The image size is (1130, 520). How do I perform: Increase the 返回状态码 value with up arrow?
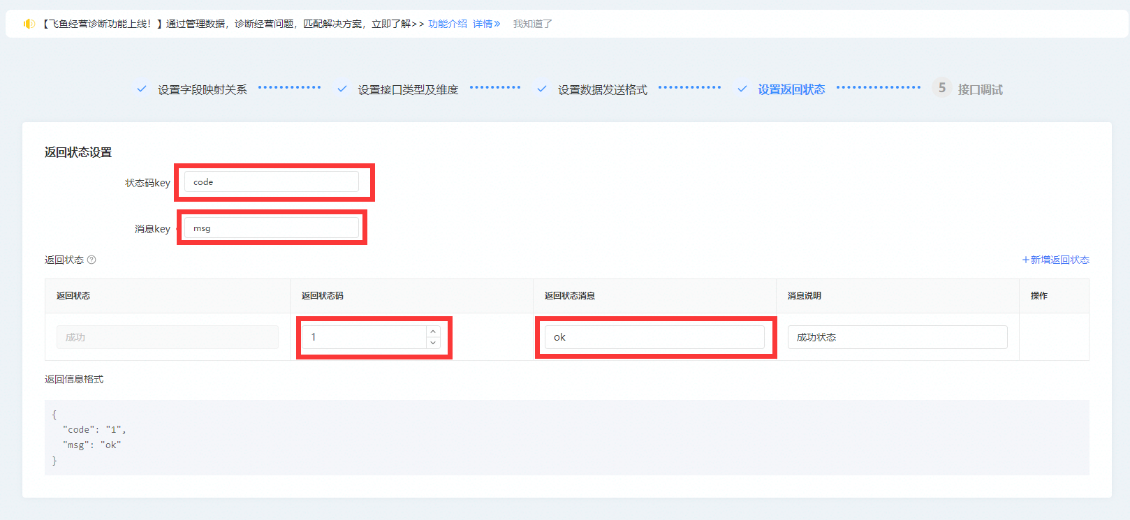pyautogui.click(x=433, y=332)
